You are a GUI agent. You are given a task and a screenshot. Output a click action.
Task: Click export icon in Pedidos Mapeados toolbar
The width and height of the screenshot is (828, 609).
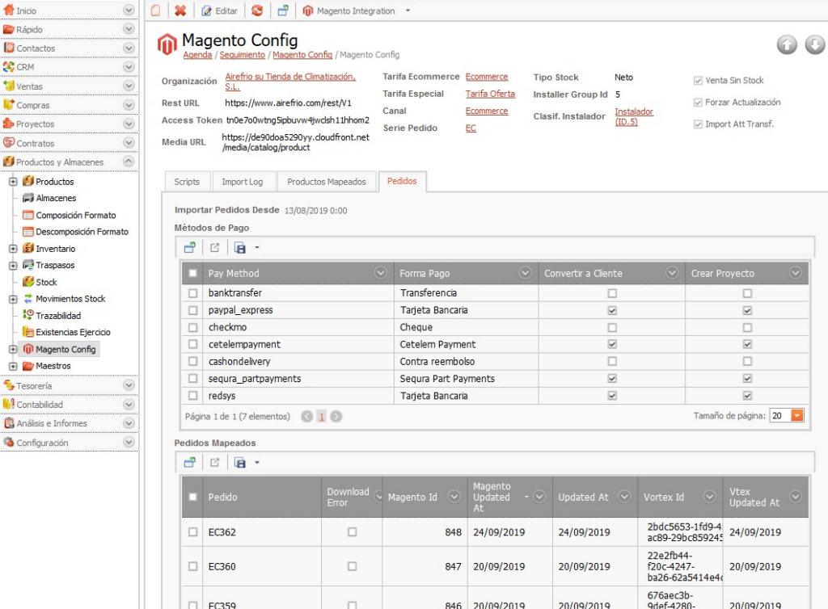click(214, 463)
